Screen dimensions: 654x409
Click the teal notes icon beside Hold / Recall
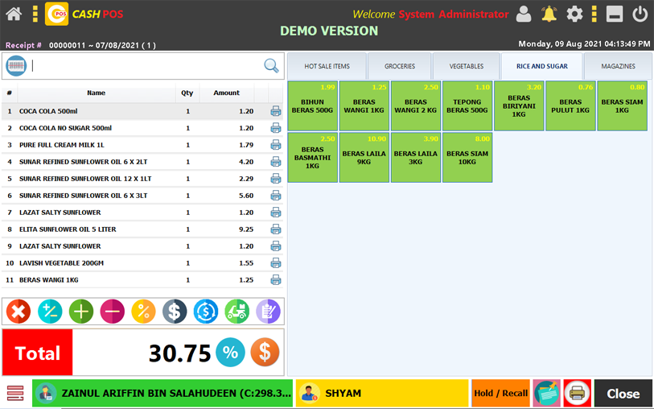tap(547, 393)
